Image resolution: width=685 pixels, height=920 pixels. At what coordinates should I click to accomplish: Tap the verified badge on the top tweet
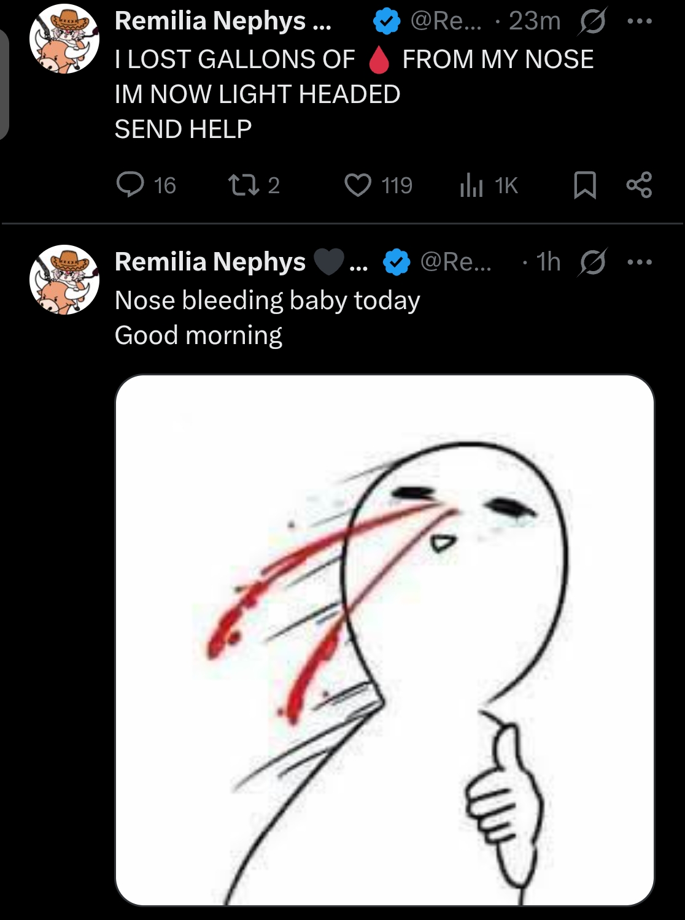click(387, 22)
